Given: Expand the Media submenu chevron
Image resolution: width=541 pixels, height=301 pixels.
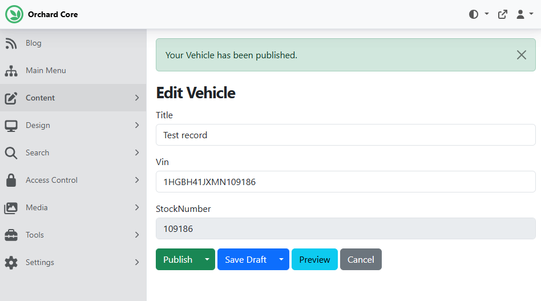Looking at the screenshot, I should pyautogui.click(x=137, y=207).
